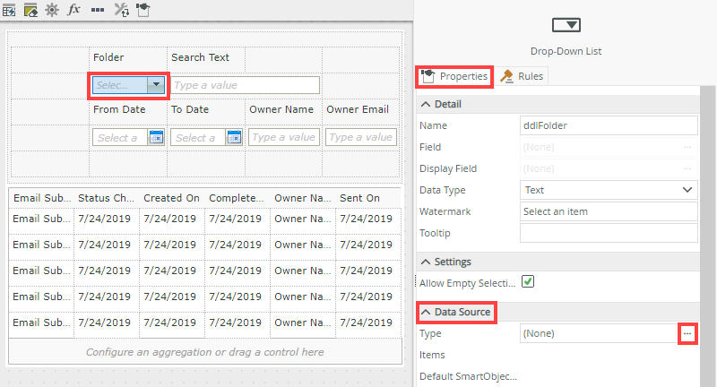Click the Search Text label
717x387 pixels.
(200, 57)
